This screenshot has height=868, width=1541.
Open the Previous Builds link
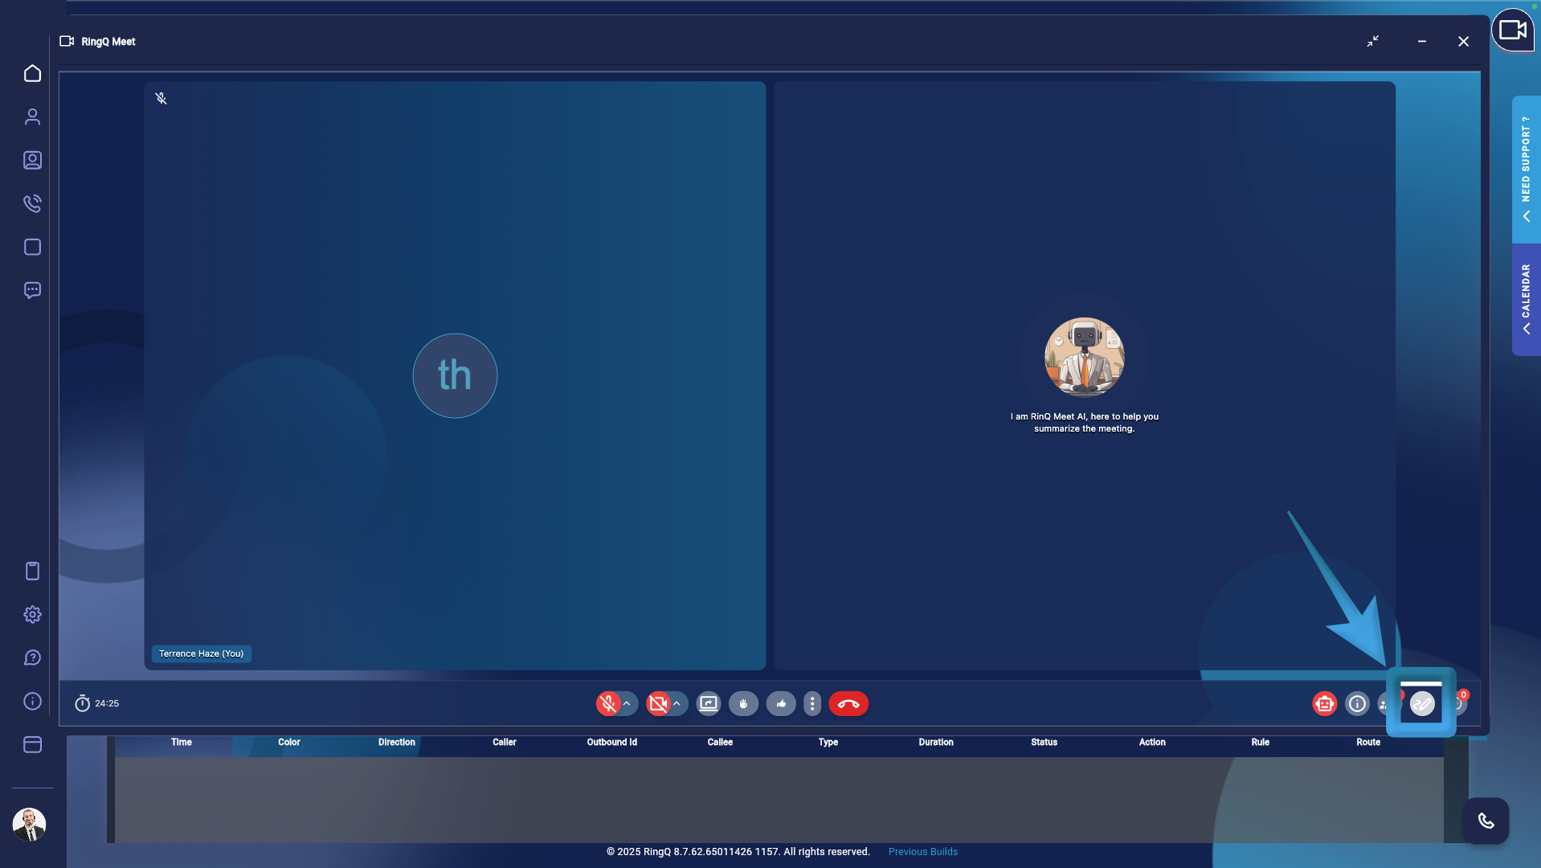(922, 851)
